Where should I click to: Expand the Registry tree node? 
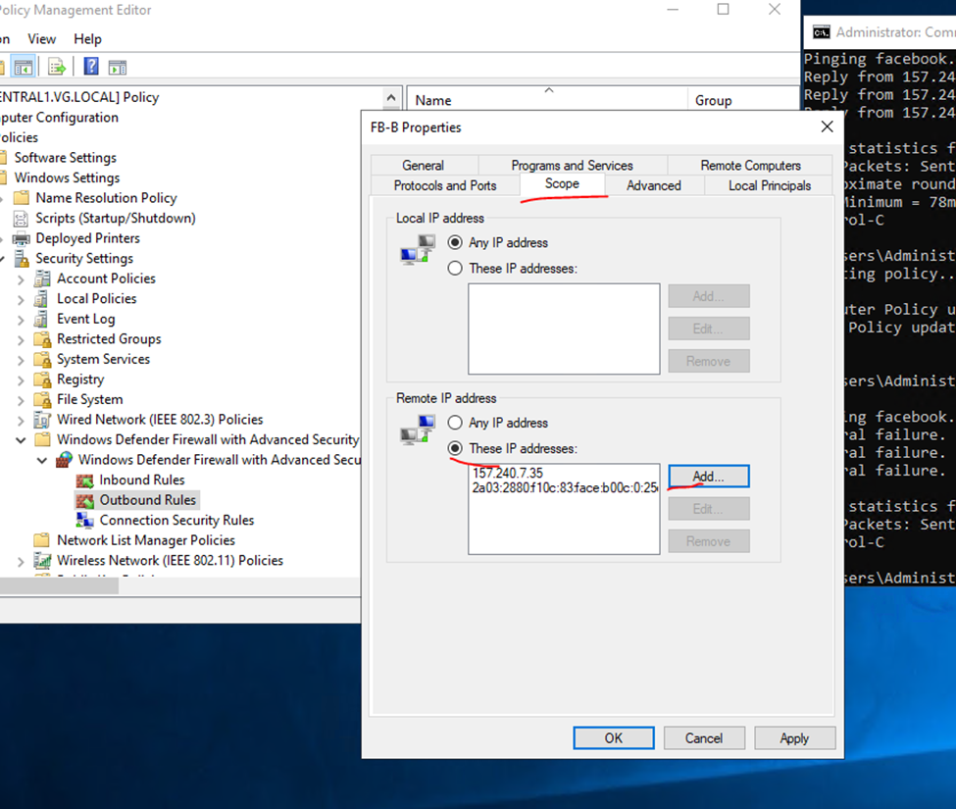[21, 379]
